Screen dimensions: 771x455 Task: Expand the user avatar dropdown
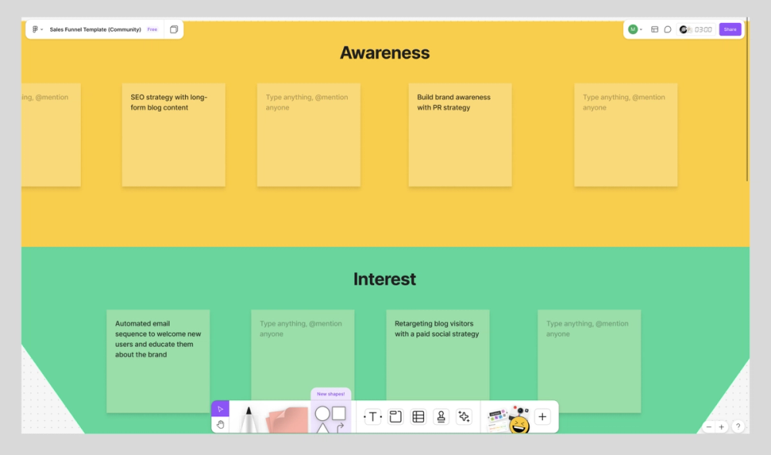coord(635,29)
